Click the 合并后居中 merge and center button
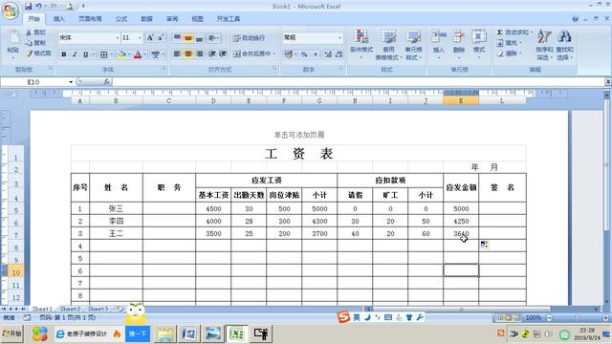 254,54
